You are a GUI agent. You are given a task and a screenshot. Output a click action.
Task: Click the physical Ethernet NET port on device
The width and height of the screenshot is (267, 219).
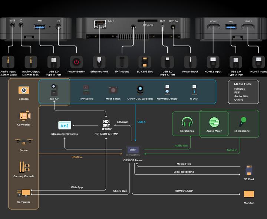click(x=100, y=24)
